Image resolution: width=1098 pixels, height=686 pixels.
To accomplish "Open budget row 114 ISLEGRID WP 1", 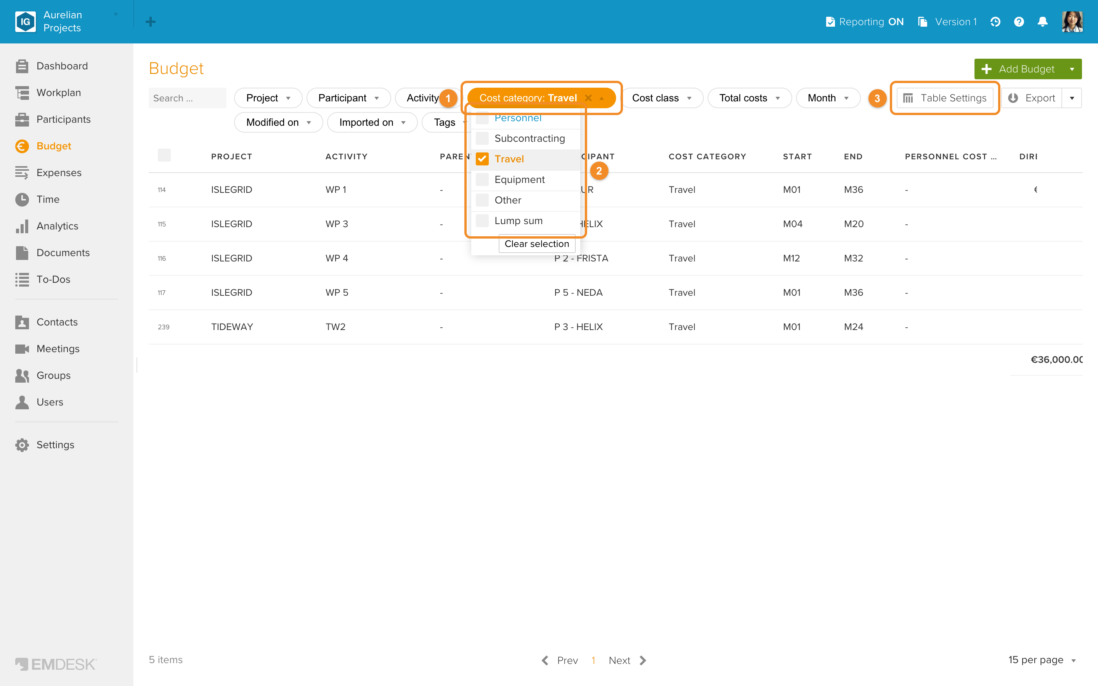I will pos(615,190).
